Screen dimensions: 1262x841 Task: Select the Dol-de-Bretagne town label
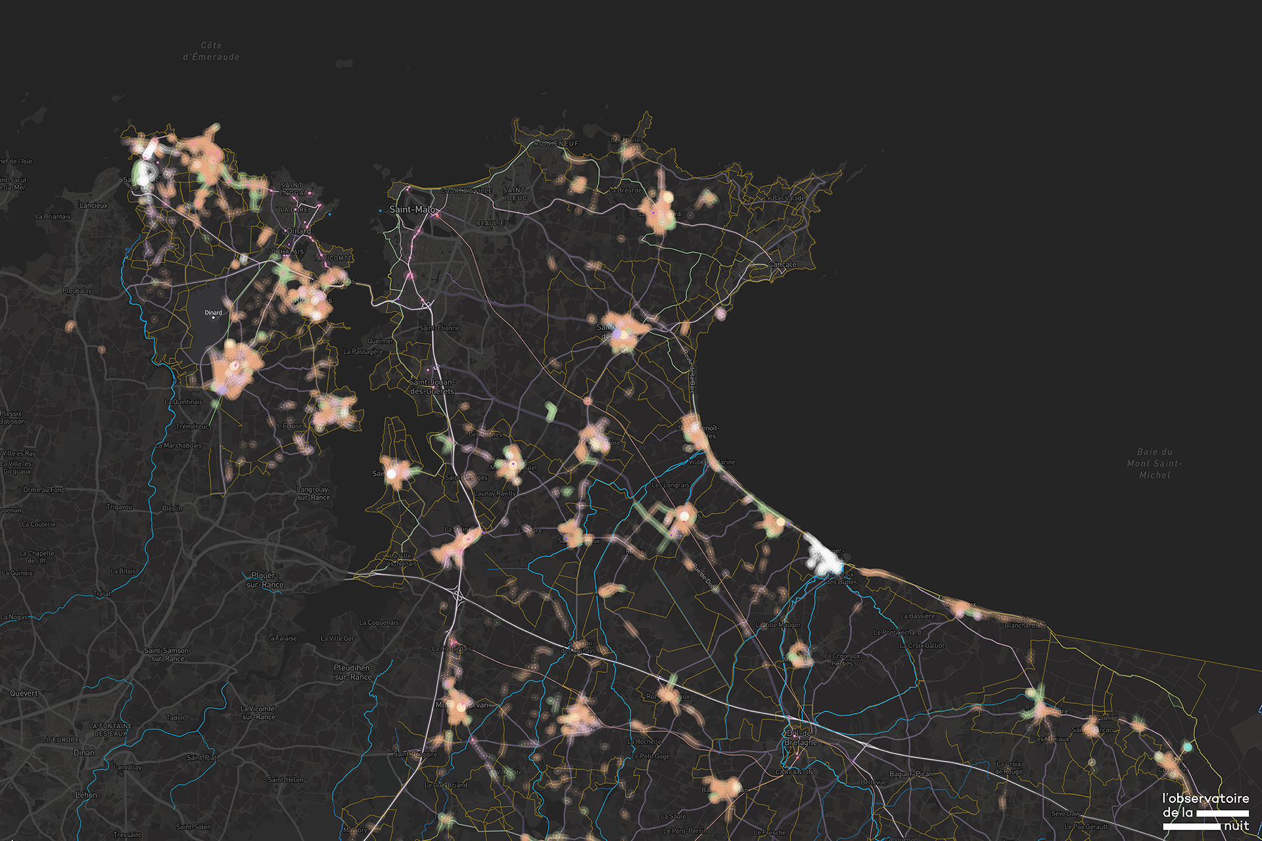coord(801,738)
